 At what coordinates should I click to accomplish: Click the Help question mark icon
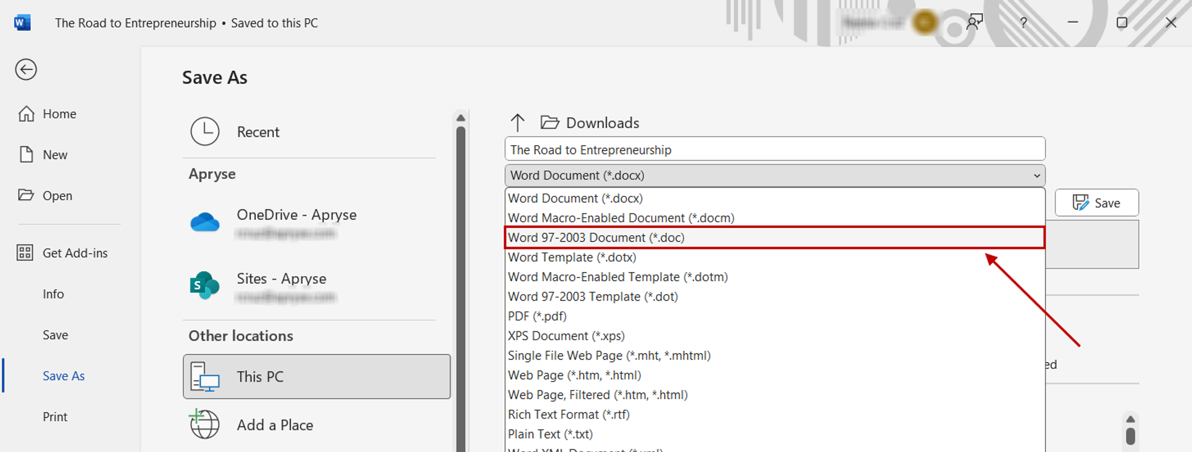pos(1023,23)
